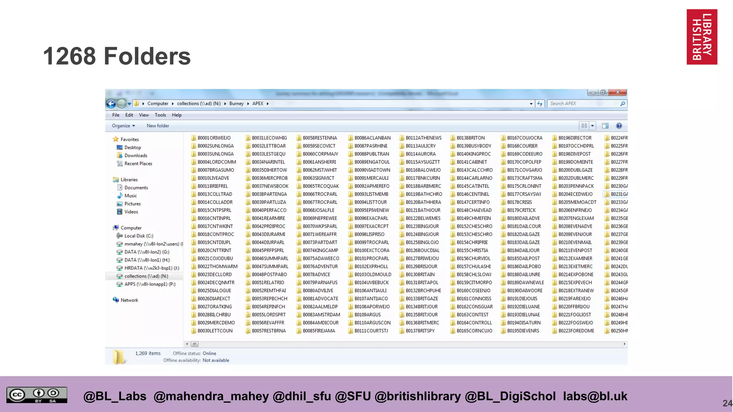Click the Back navigation arrow
This screenshot has height=412, width=733.
click(111, 104)
